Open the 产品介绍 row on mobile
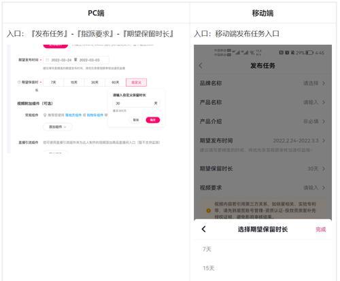The width and height of the screenshot is (340, 281). pyautogui.click(x=262, y=121)
